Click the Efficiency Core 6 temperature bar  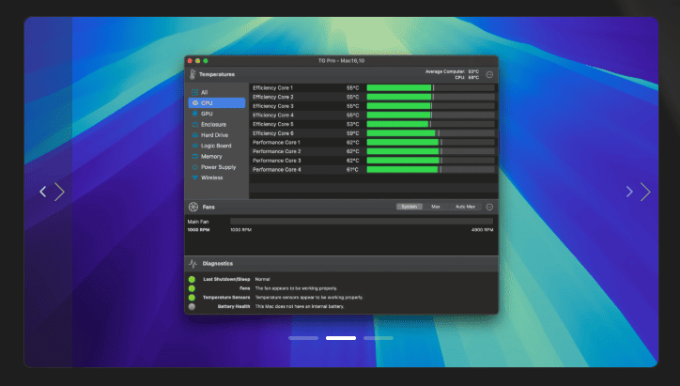tap(431, 133)
